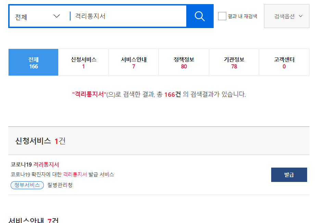Click inside the search input field

tap(127, 16)
